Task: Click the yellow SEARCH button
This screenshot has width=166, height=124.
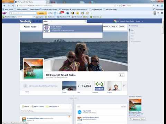Action: tap(41, 13)
